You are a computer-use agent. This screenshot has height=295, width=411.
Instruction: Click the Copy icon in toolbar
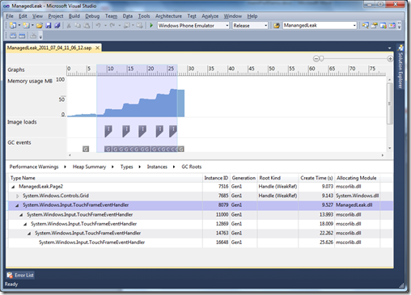coord(78,26)
